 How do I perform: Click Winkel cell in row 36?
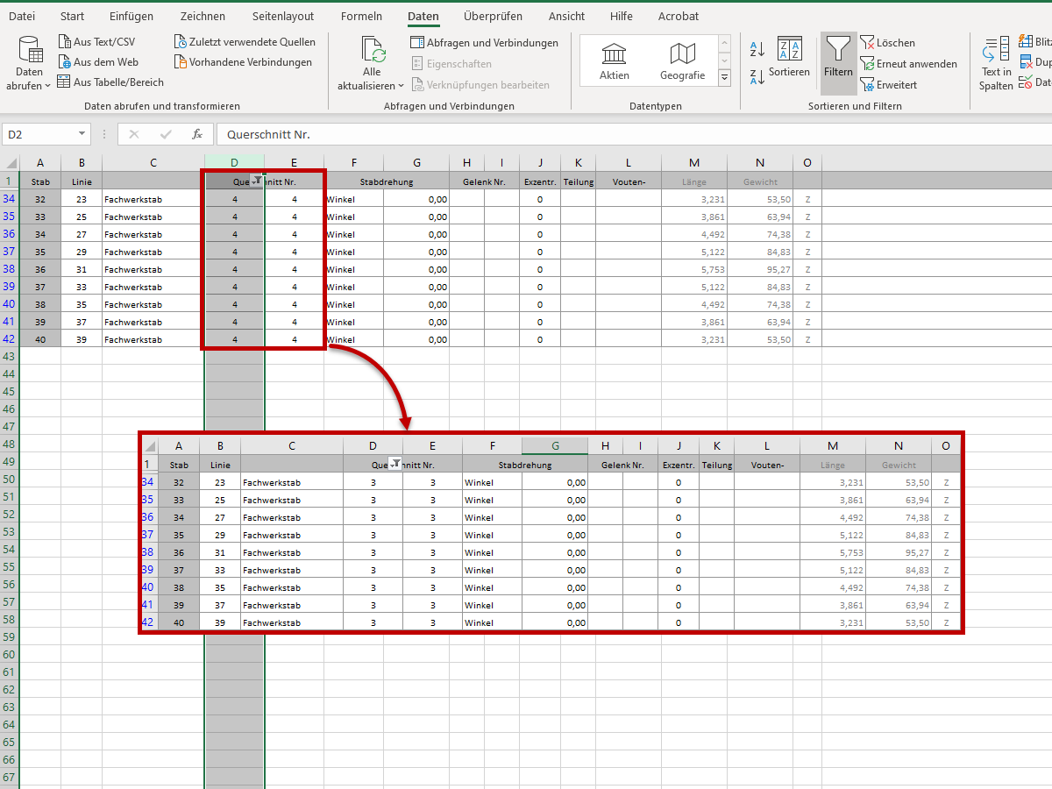point(354,234)
